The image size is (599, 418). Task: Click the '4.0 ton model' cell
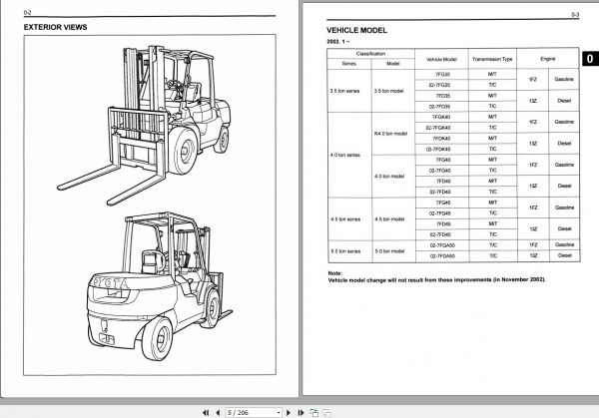(x=393, y=177)
